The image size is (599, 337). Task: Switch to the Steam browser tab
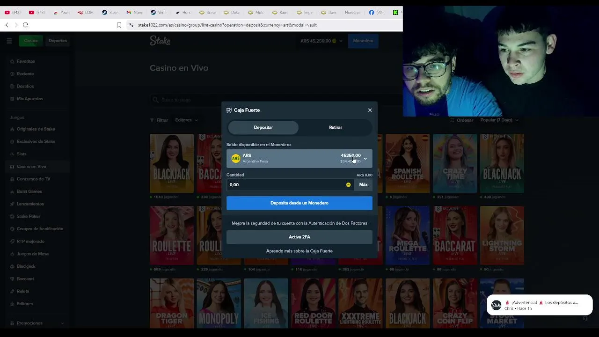110,12
